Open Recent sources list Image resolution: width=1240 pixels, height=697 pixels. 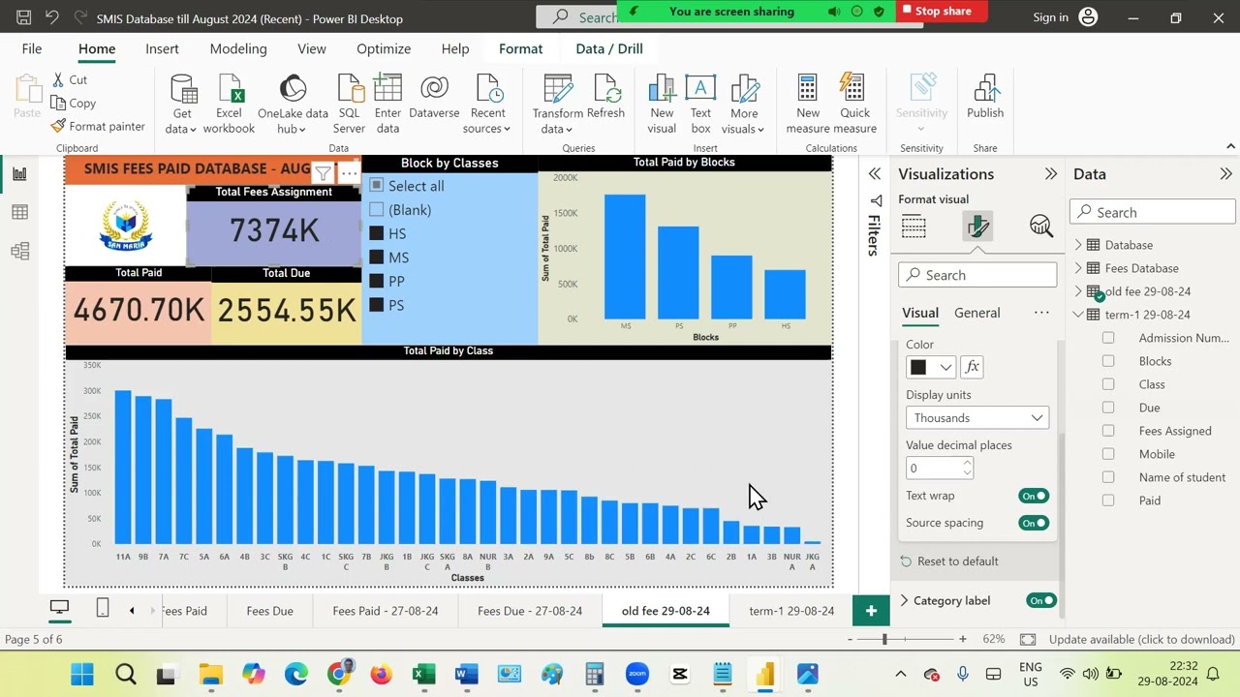(x=487, y=105)
